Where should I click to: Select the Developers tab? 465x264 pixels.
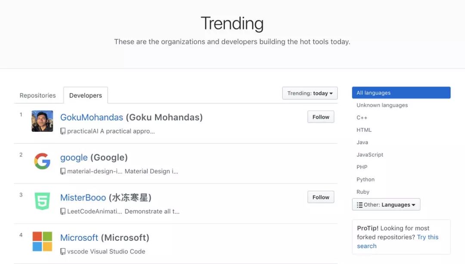tap(86, 96)
